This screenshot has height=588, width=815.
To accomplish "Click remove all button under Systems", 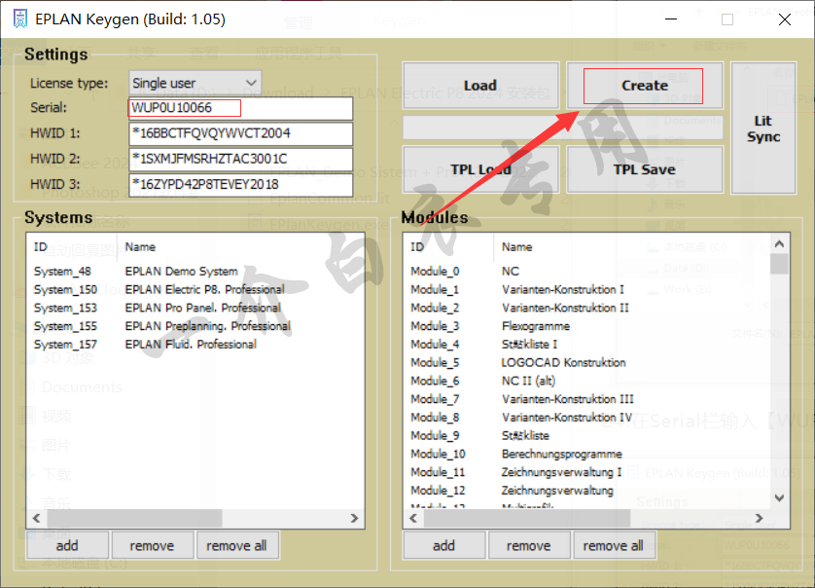I will pyautogui.click(x=237, y=545).
